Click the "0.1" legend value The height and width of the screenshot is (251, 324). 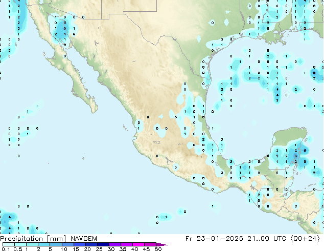click(6, 249)
